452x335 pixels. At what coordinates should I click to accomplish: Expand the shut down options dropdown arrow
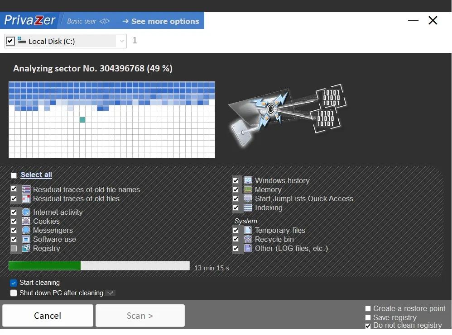(x=110, y=293)
